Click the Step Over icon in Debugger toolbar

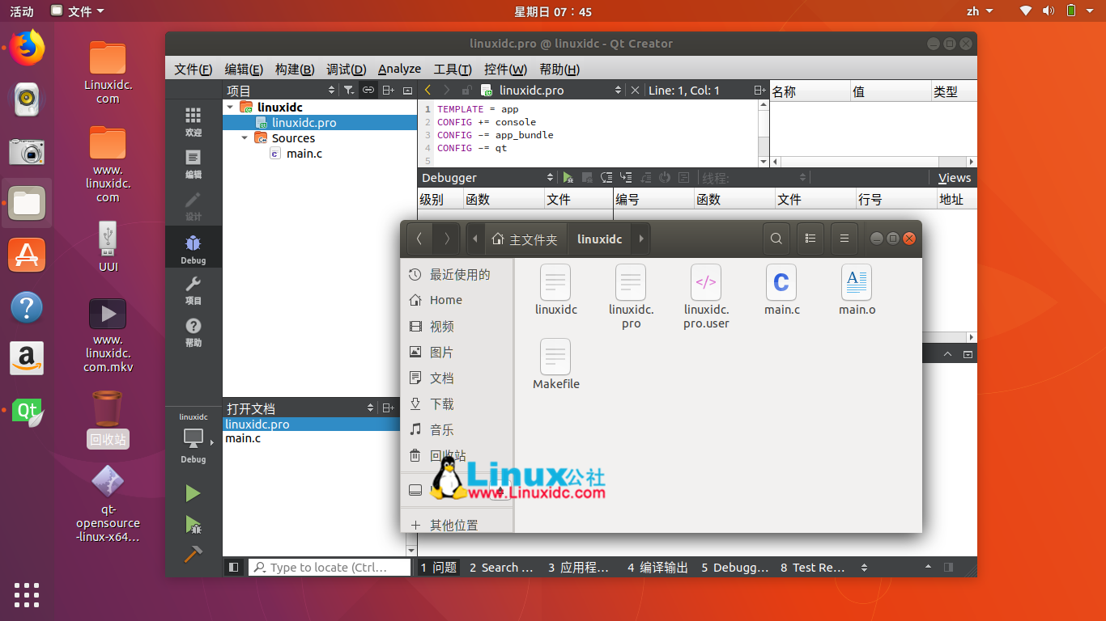pos(606,178)
